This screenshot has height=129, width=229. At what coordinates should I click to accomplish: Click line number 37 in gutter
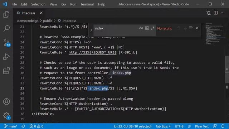(x=22, y=109)
